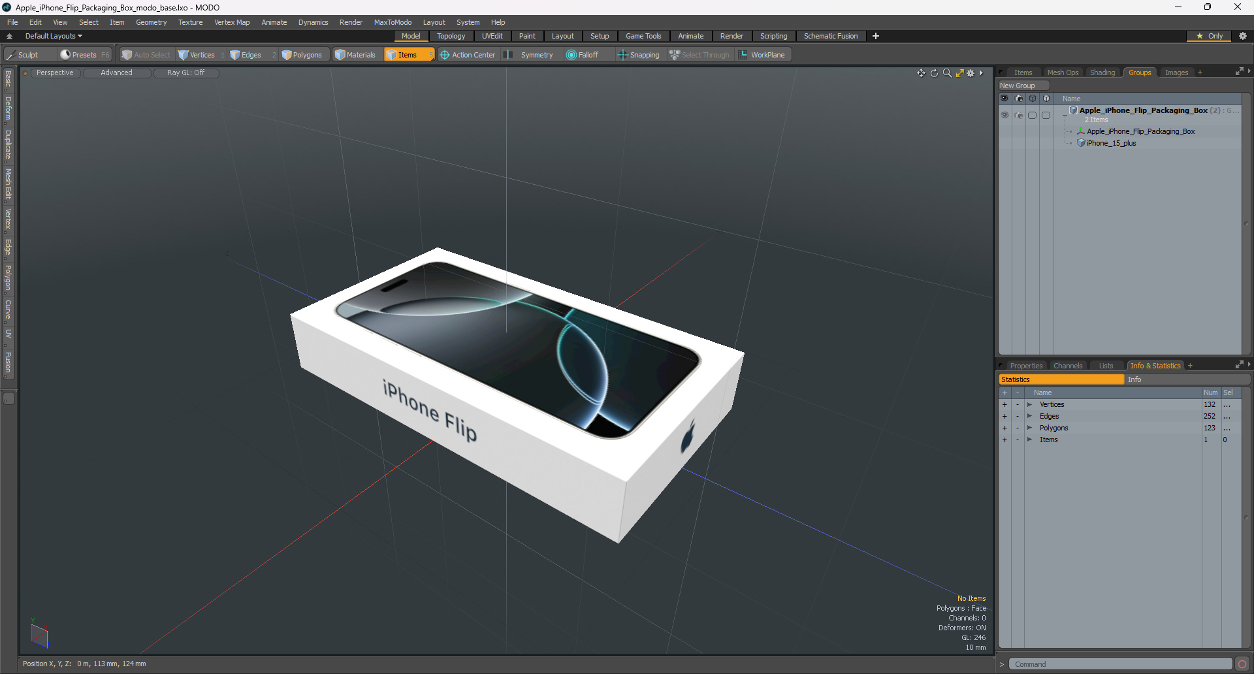This screenshot has width=1254, height=674.
Task: Click minus button on Polygons row
Action: tap(1017, 428)
